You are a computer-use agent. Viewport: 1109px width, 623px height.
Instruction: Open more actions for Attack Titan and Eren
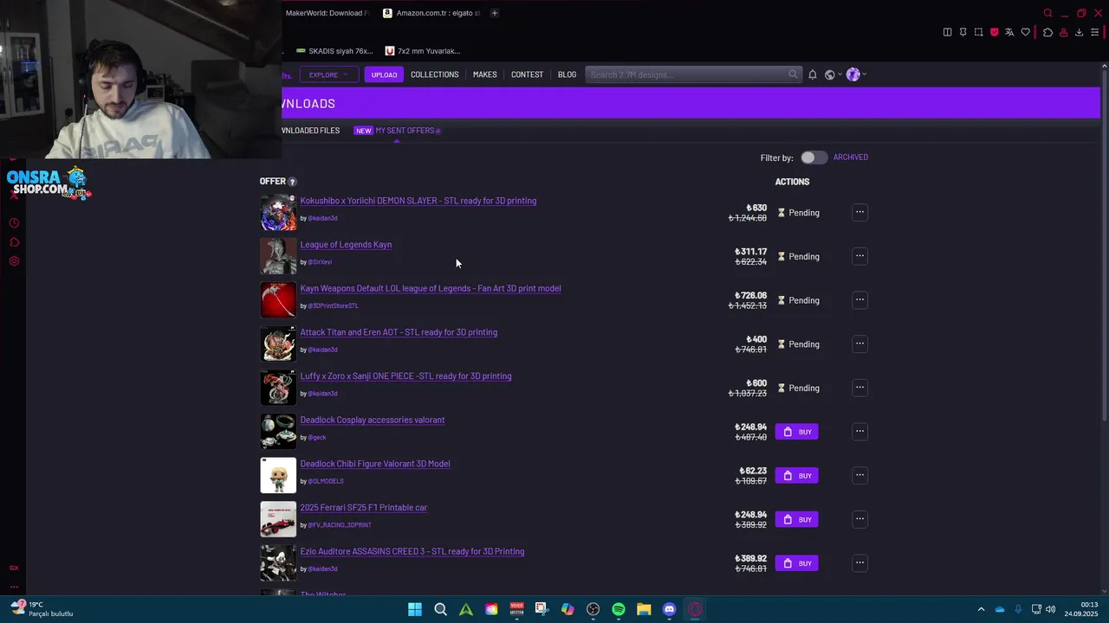tap(859, 344)
